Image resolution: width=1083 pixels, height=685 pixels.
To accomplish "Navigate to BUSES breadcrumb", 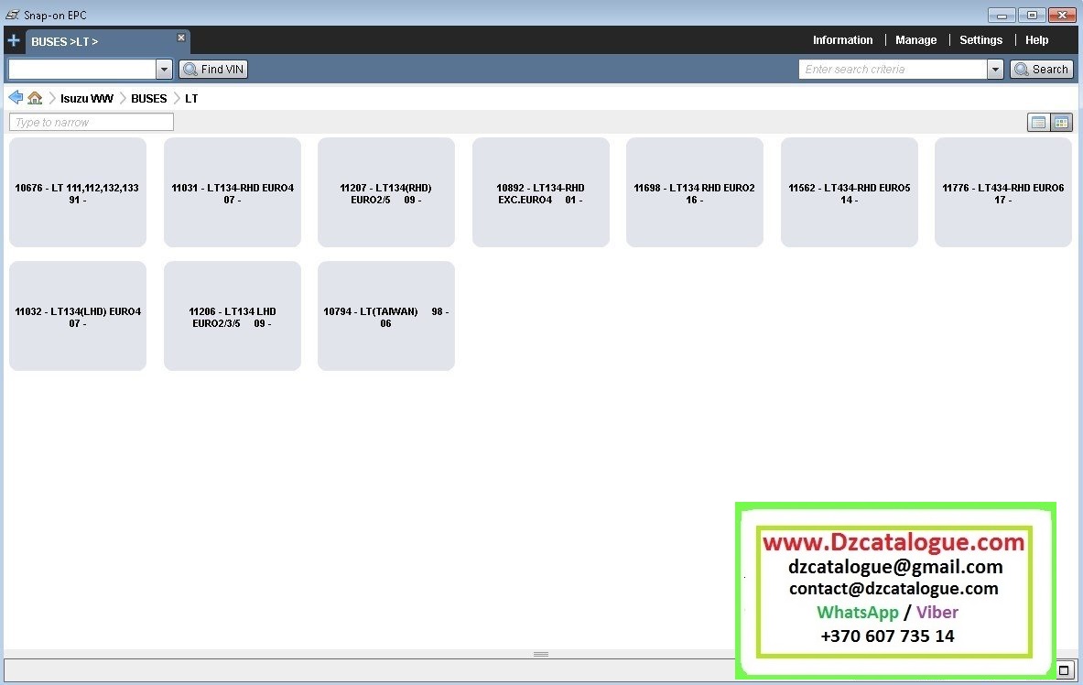I will 149,98.
